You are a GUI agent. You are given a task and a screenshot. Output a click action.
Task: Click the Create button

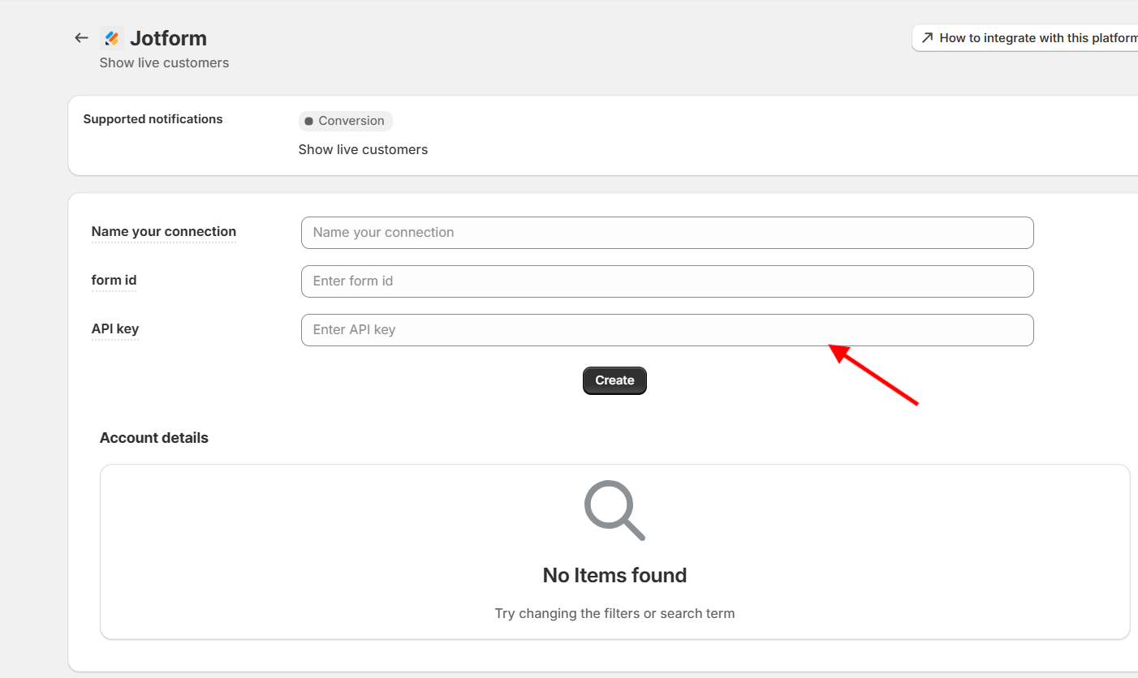point(614,380)
